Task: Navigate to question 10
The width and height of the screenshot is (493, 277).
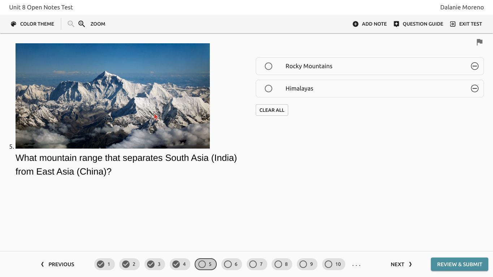Action: click(333, 264)
